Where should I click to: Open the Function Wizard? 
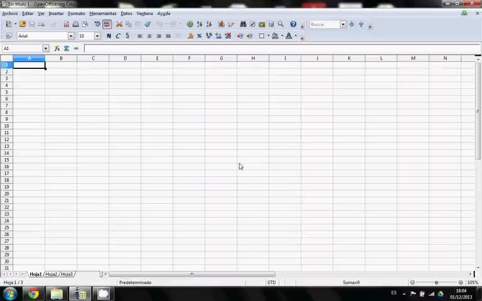[57, 48]
